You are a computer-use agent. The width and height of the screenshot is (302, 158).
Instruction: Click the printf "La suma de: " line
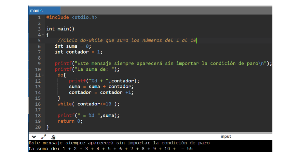click(87, 69)
